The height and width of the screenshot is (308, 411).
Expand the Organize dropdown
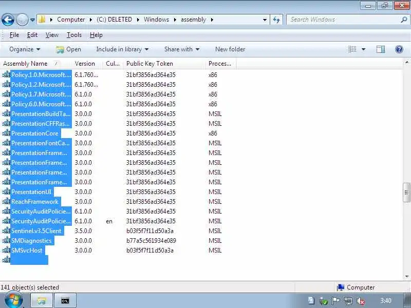(25, 49)
